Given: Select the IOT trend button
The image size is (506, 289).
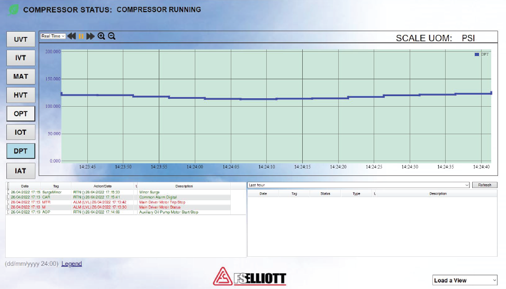Looking at the screenshot, I should click(x=21, y=132).
